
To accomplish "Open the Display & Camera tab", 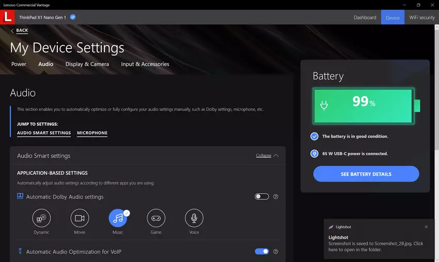I will click(87, 64).
